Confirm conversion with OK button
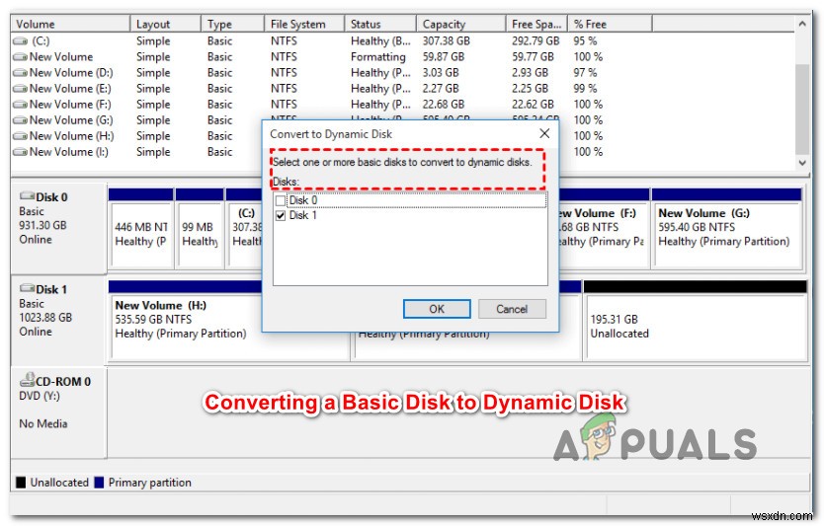The image size is (824, 526). (x=437, y=309)
